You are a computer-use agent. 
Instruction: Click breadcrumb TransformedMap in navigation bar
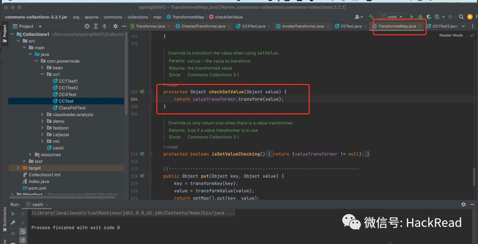pos(185,17)
